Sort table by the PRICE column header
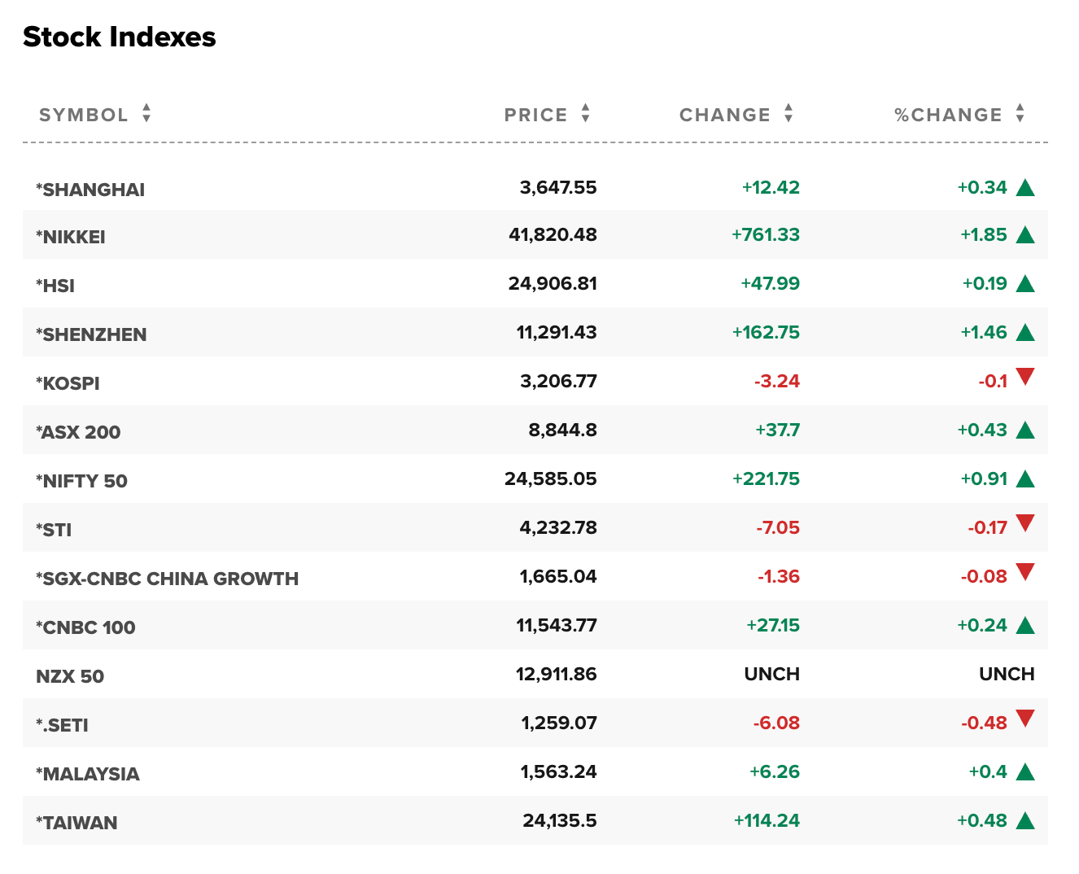The height and width of the screenshot is (874, 1079). coord(535,115)
